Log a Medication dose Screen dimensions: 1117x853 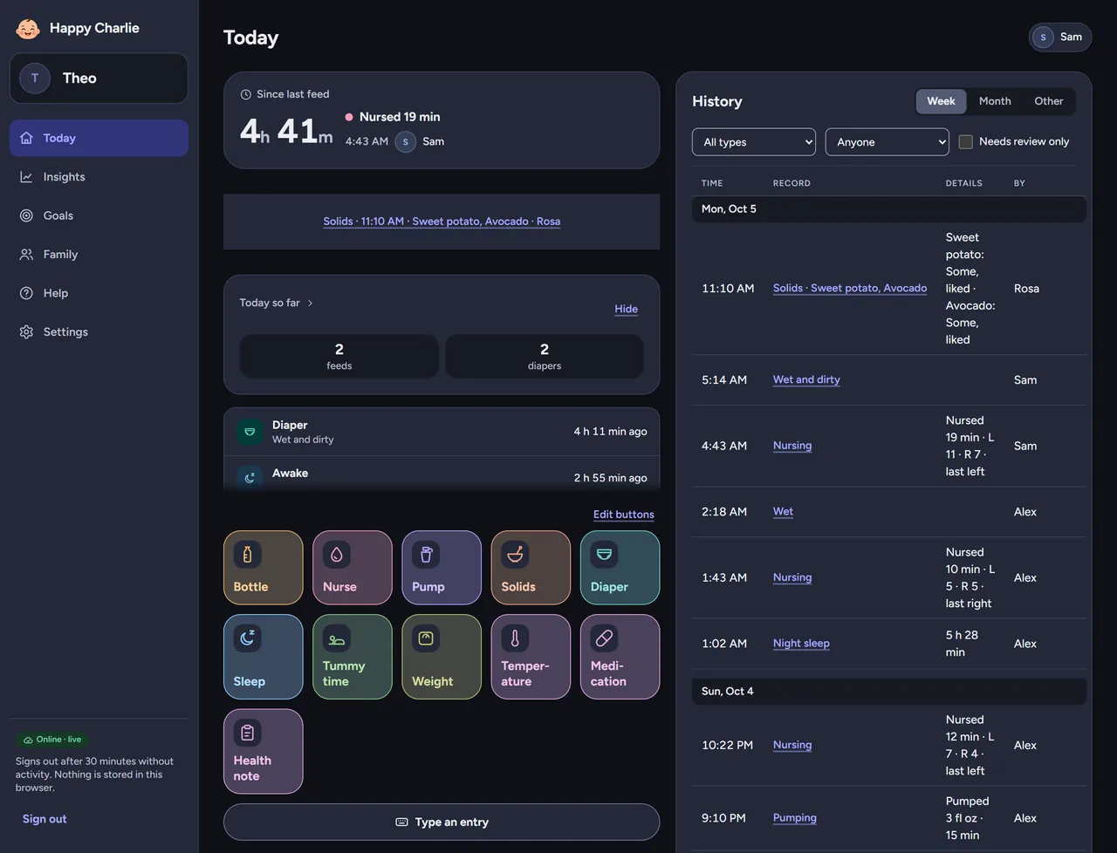point(620,657)
